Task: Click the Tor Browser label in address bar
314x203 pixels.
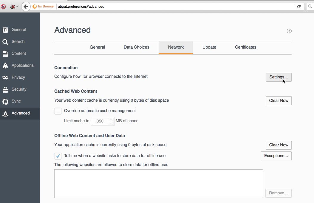Action: (x=46, y=6)
